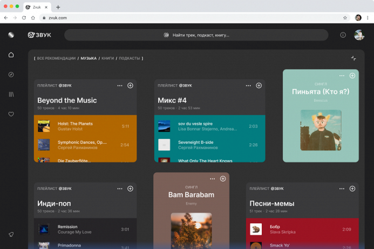This screenshot has height=249, width=374.
Task: Play the Holst: The Planets track
Action: 85,126
